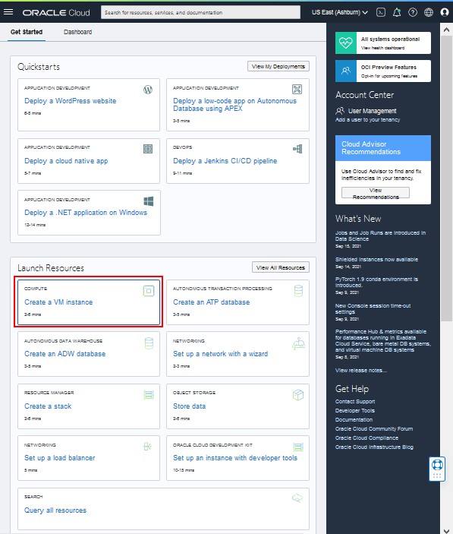Viewport: 453px width, 534px height.
Task: Open Jobs and Job Runs news item
Action: [380, 235]
